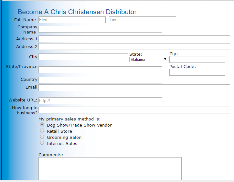Click the How long in business field
Image resolution: width=234 pixels, height=182 pixels.
[134, 110]
